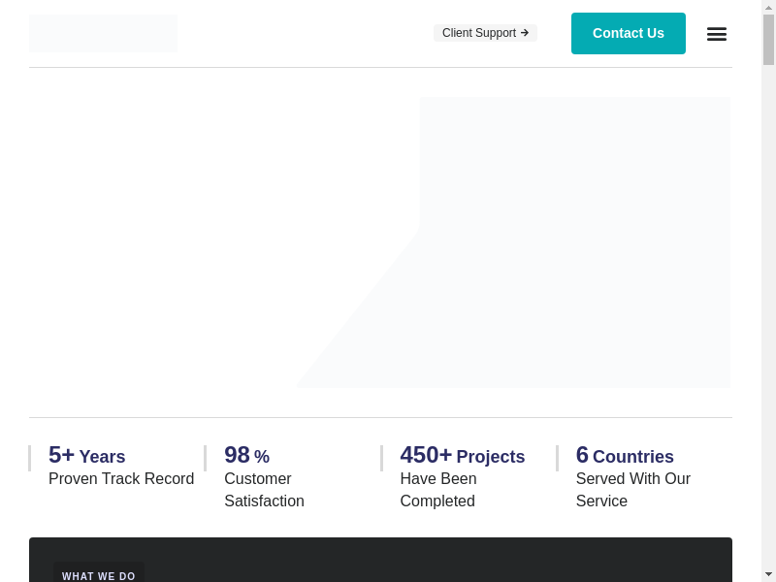Open the hamburger navigation menu
Viewport: 776px width, 582px height.
[x=716, y=34]
